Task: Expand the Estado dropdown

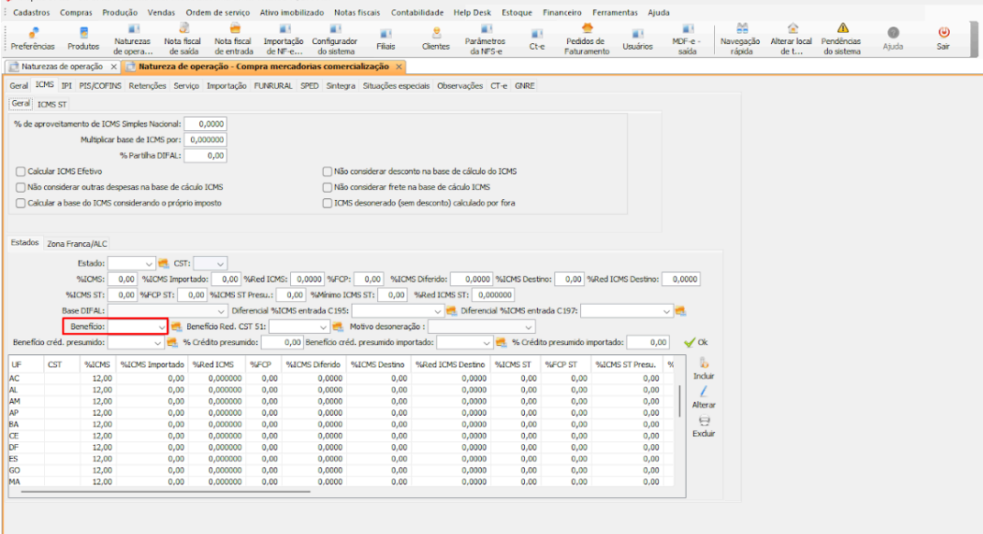Action: point(150,263)
